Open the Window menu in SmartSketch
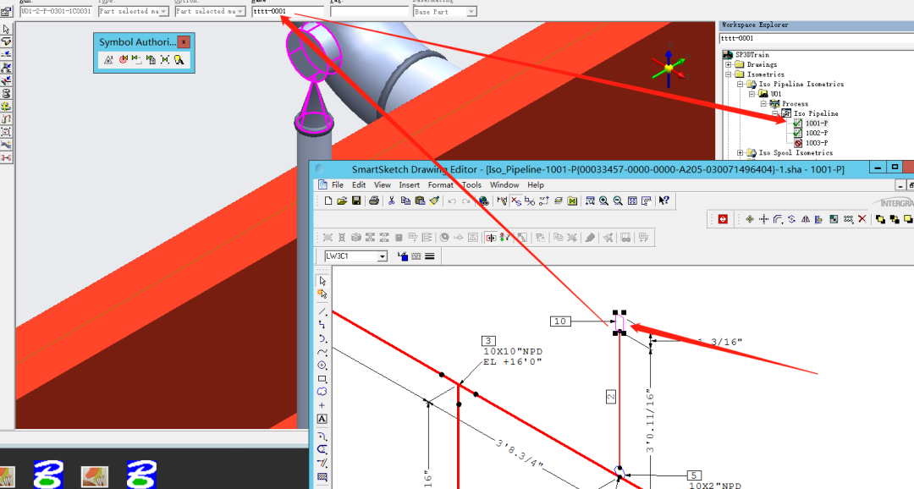 [504, 184]
